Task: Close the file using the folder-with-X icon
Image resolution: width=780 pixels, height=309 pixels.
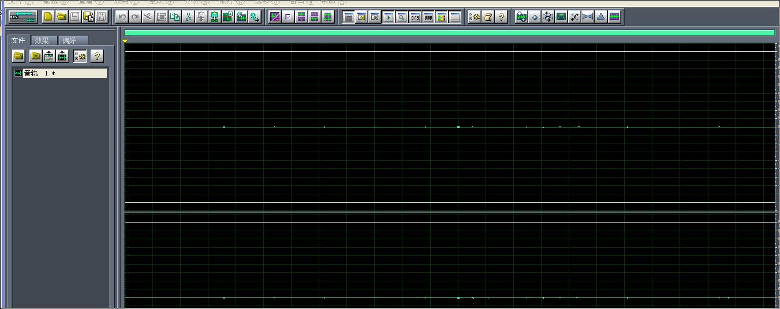Action: tap(36, 56)
